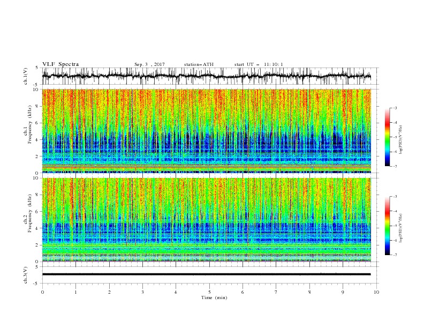Click inside the ch.2 spectrogram panel
This screenshot has height=328, width=424.
(206, 220)
